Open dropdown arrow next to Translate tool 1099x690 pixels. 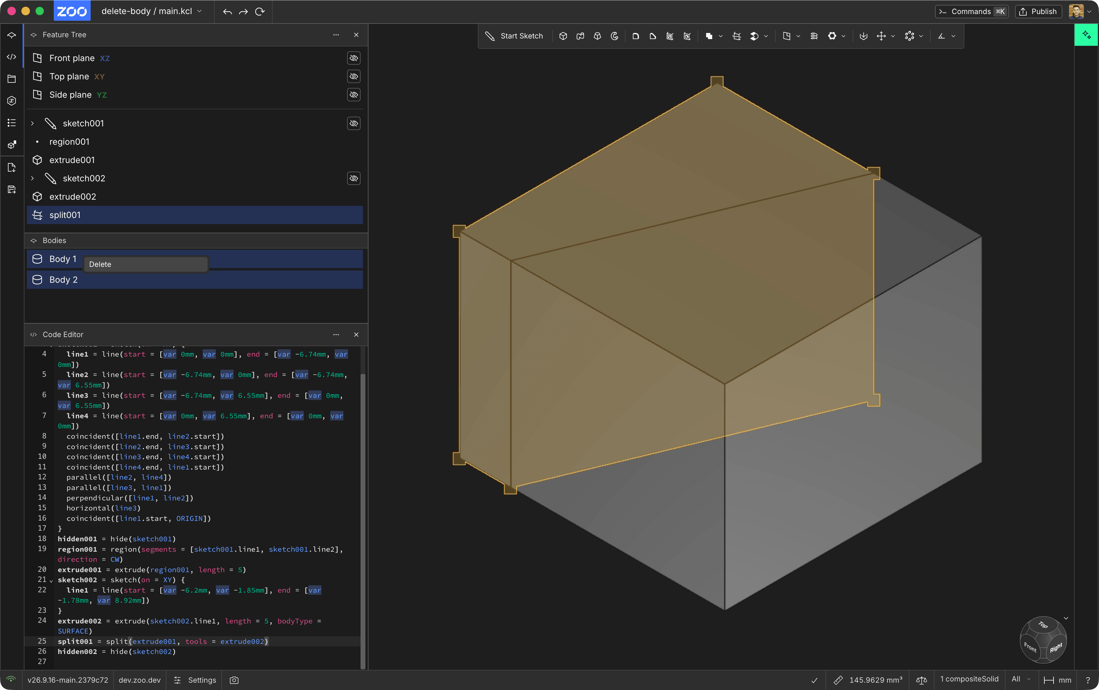[x=893, y=36]
